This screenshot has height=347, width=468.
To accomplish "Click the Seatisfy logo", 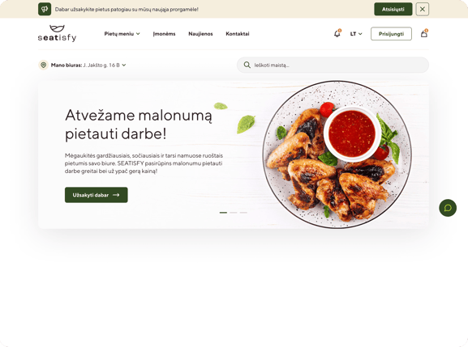I will pyautogui.click(x=57, y=33).
